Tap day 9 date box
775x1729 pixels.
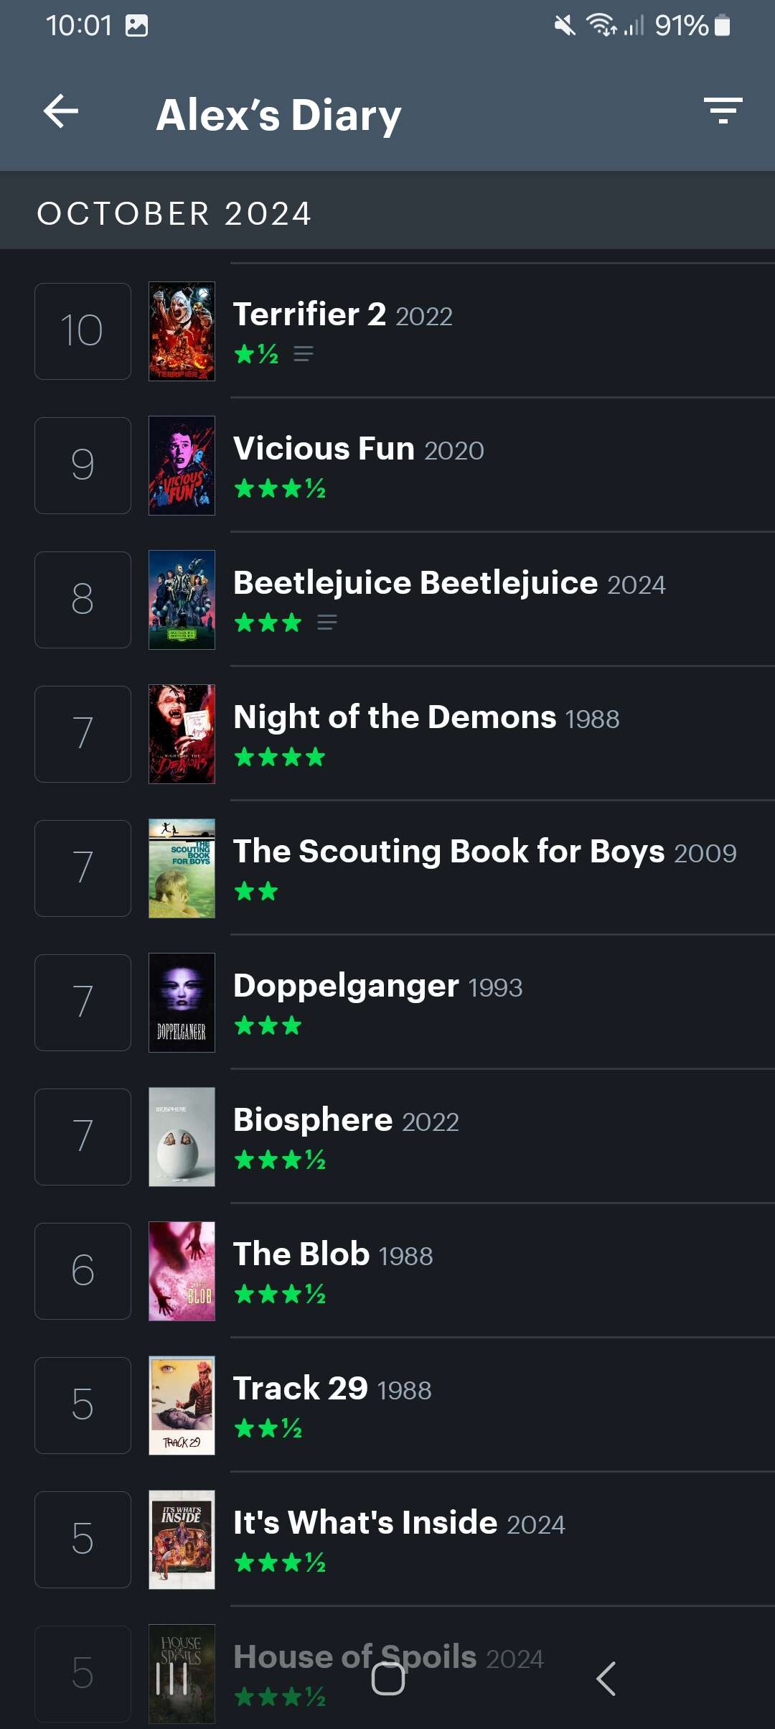tap(83, 465)
